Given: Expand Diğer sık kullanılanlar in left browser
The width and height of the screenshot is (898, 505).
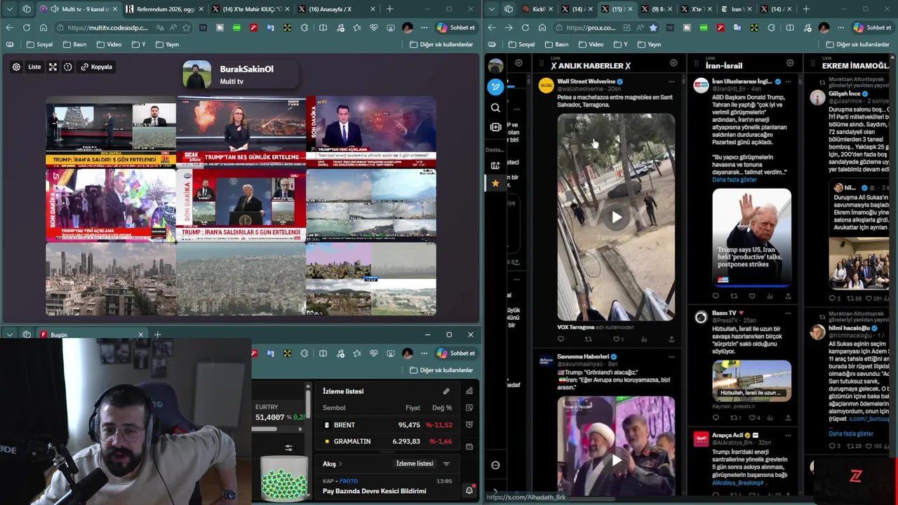Looking at the screenshot, I should coord(441,44).
